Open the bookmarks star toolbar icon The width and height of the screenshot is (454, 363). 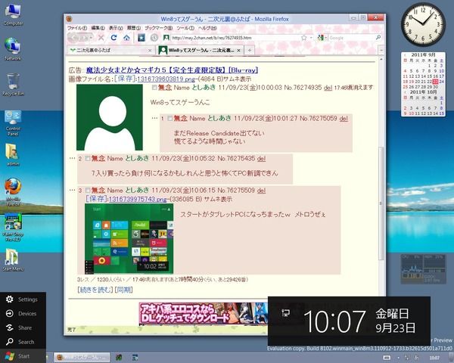[x=141, y=38]
